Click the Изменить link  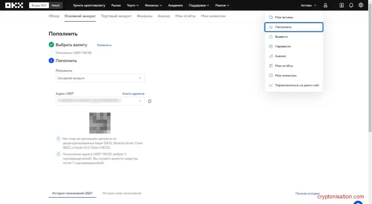click(104, 45)
